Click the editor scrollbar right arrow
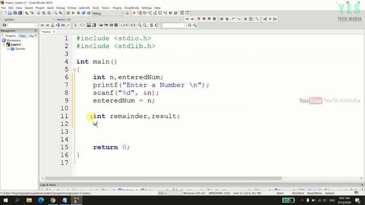This screenshot has height=205, width=365. tap(361, 178)
